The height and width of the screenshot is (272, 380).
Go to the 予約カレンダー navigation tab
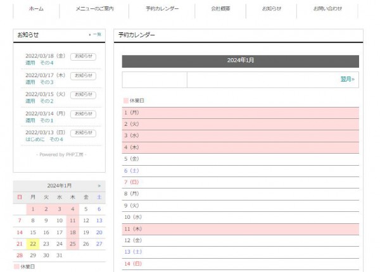tap(162, 9)
